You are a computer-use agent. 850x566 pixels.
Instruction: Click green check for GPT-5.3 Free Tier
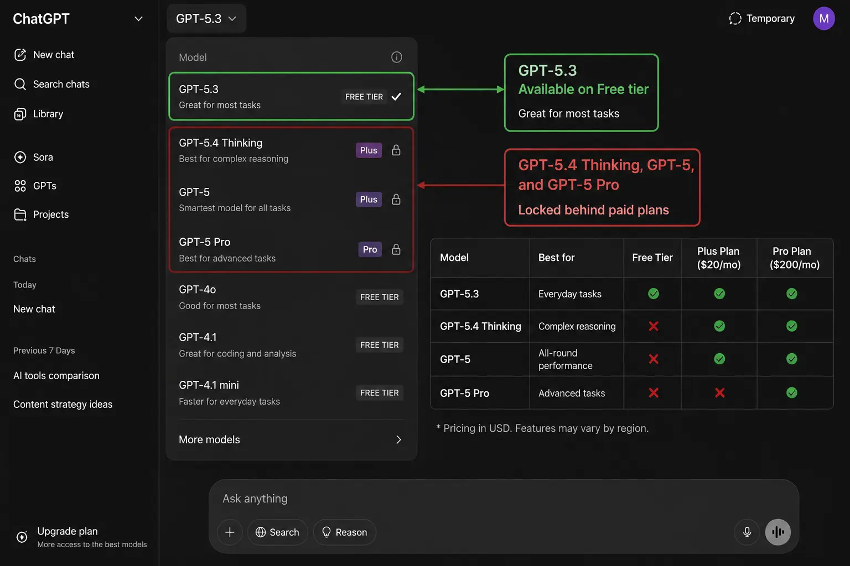point(654,294)
